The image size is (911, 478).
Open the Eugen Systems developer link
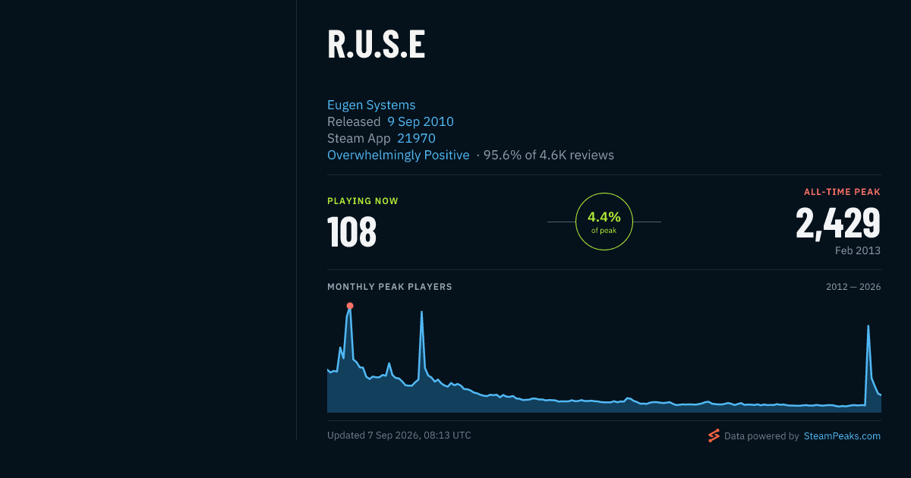[x=371, y=105]
